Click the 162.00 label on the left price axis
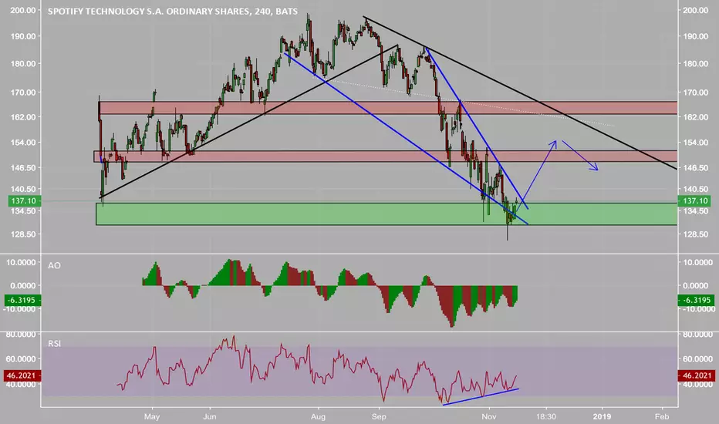 (x=23, y=117)
